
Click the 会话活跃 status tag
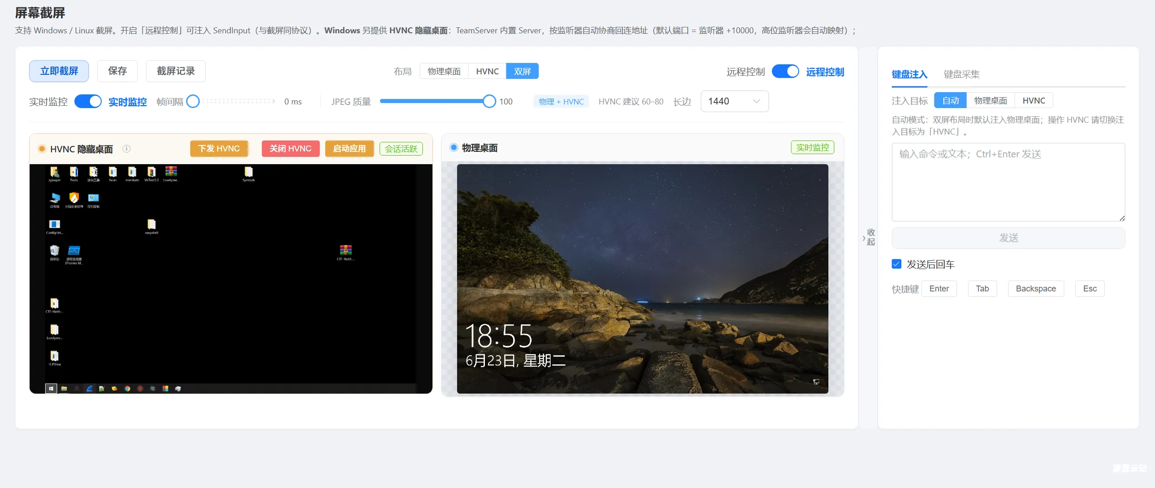pyautogui.click(x=401, y=149)
